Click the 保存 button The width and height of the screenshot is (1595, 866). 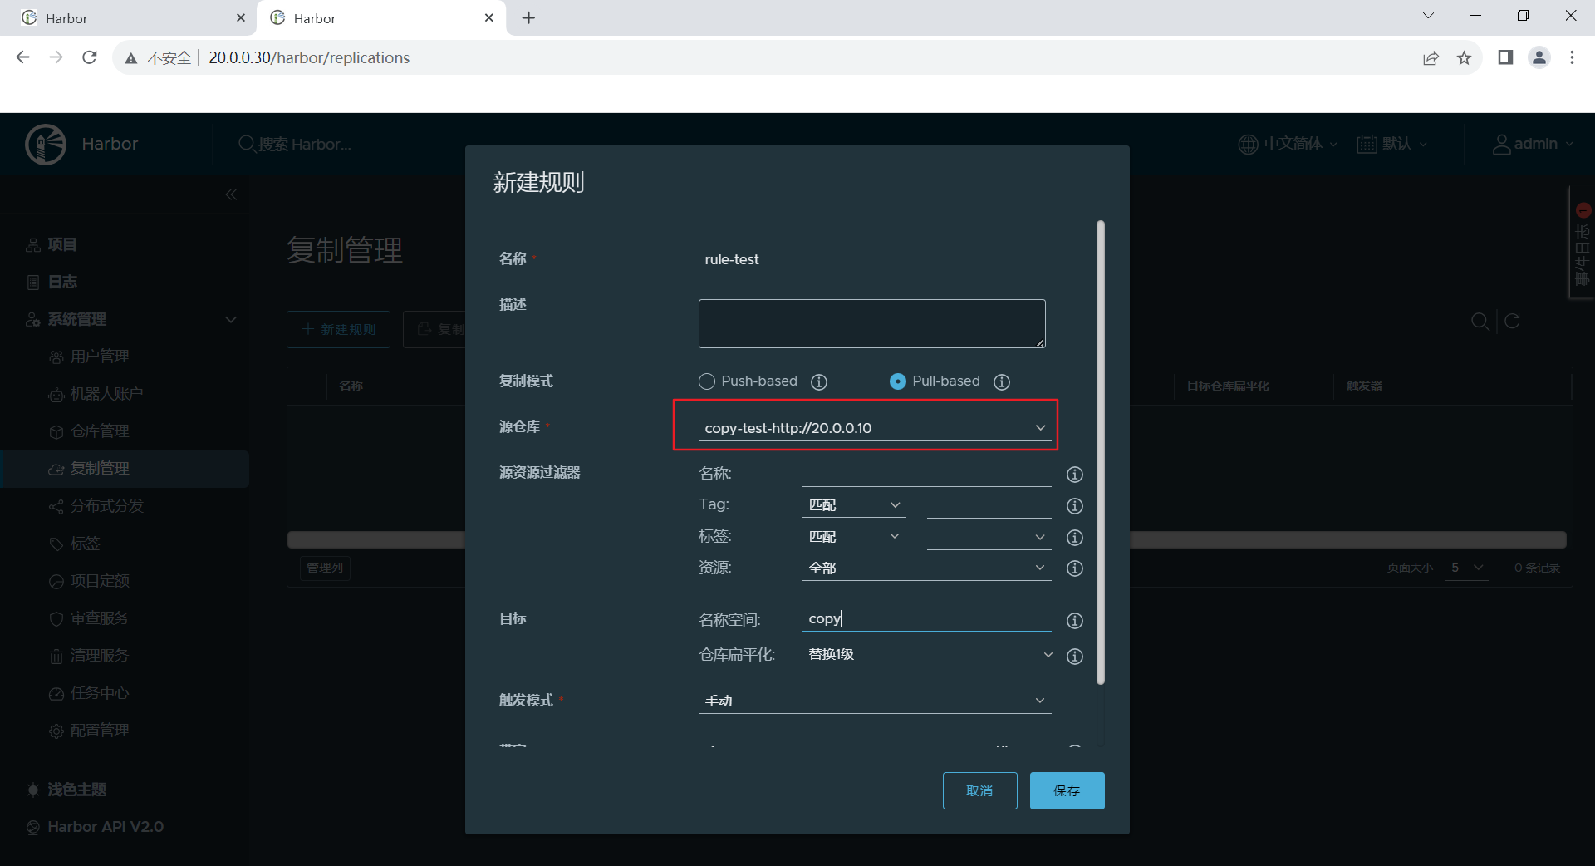coord(1067,790)
